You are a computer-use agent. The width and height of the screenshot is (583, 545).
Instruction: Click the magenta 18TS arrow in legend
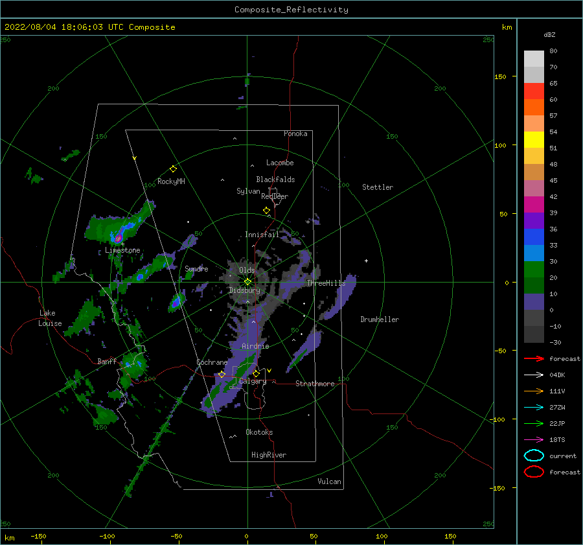tap(534, 440)
